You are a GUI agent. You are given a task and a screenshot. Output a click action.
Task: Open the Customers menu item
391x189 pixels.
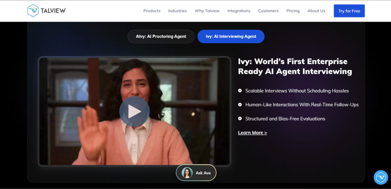tap(268, 11)
